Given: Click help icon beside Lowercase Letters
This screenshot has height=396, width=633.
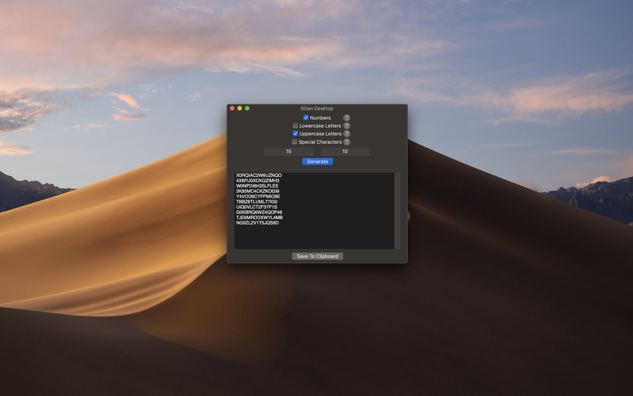Looking at the screenshot, I should click(347, 126).
